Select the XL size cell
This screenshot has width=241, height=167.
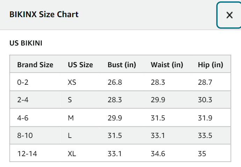click(x=72, y=154)
